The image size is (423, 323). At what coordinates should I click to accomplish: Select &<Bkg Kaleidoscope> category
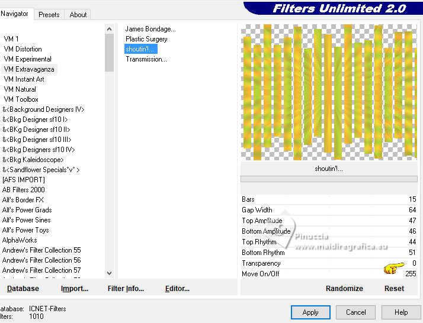pos(33,160)
